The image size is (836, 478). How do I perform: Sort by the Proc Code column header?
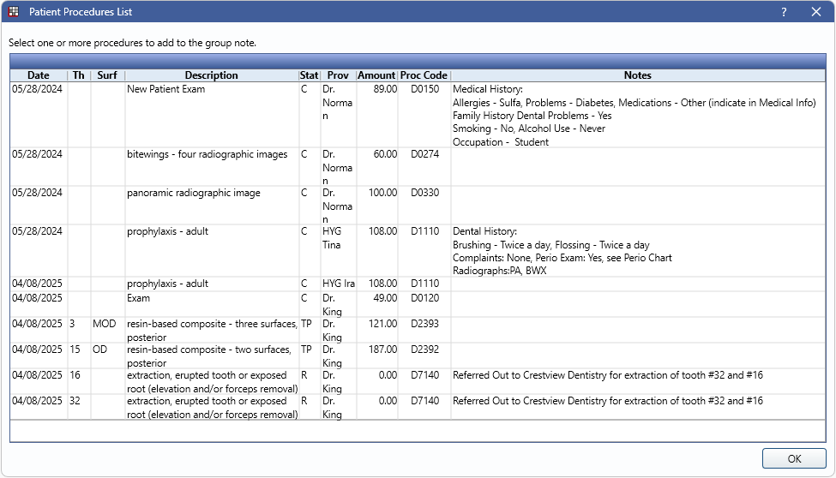[x=424, y=75]
